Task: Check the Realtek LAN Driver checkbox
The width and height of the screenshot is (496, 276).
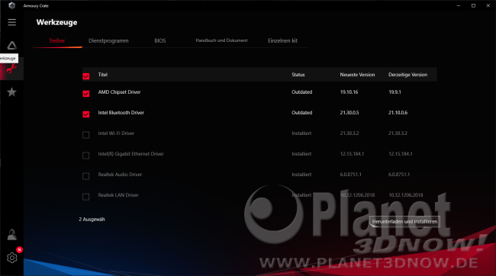Action: (x=85, y=197)
